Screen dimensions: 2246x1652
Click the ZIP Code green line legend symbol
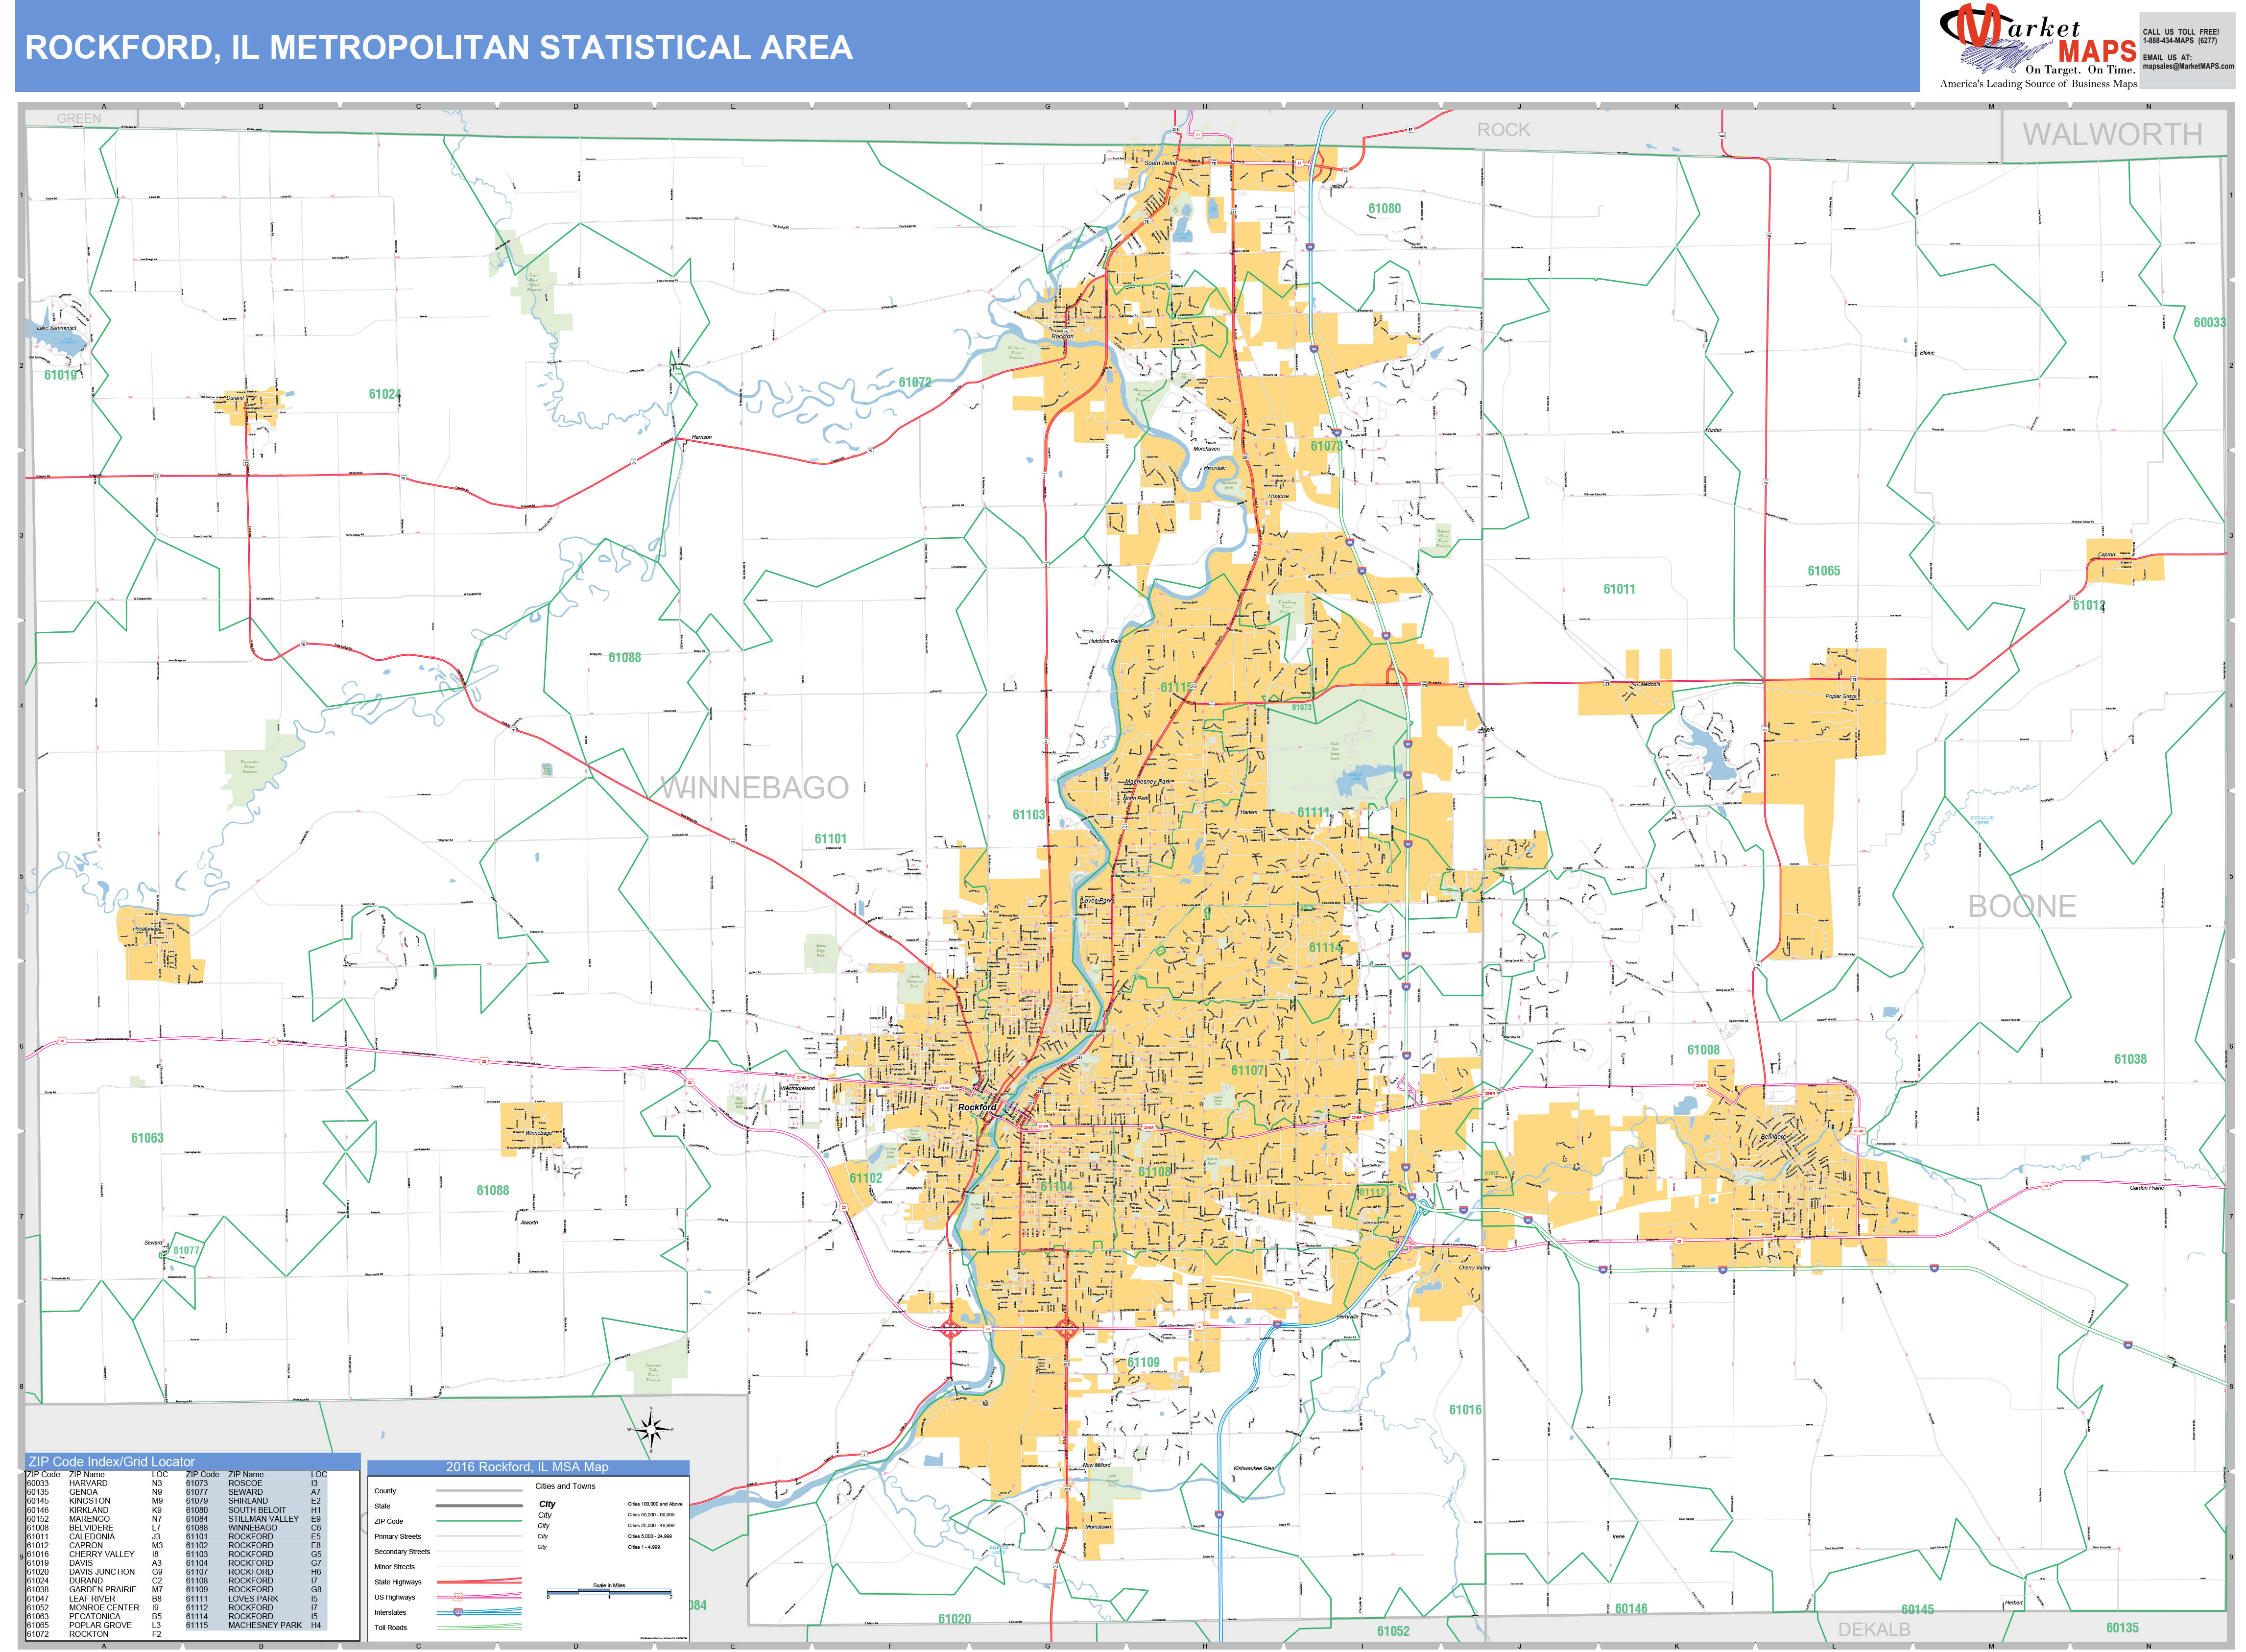tap(479, 1521)
